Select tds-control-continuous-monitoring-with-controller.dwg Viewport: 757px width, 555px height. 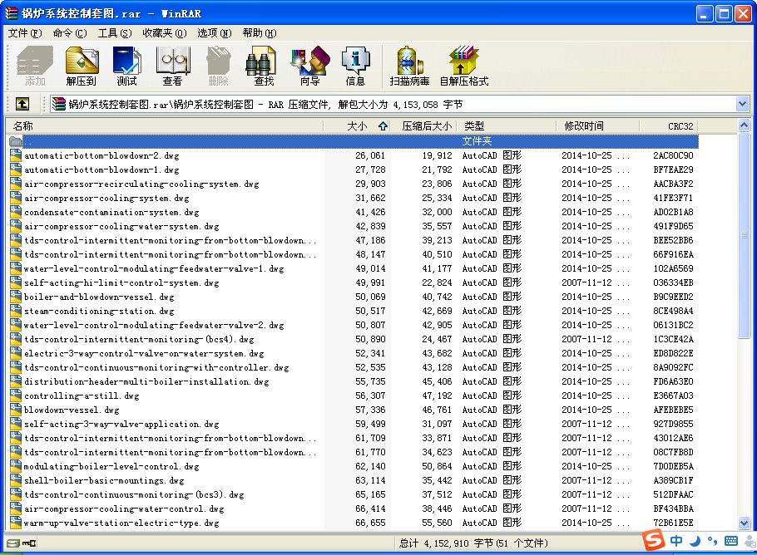(x=156, y=367)
